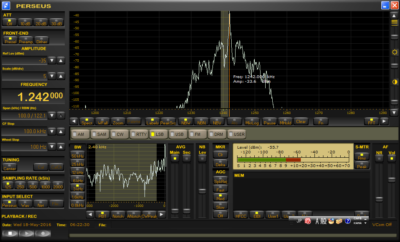The width and height of the screenshot is (400, 242).
Task: Click the contrast half-circle icon
Action: click(395, 82)
